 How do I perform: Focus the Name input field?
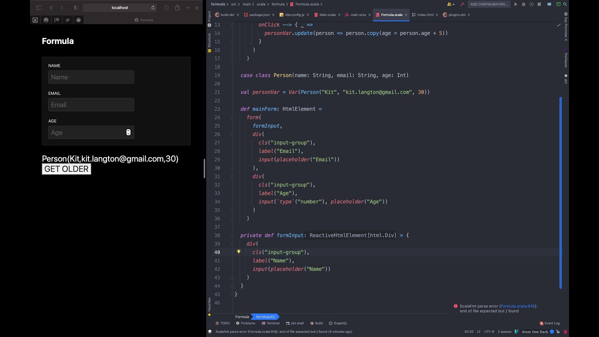point(91,77)
